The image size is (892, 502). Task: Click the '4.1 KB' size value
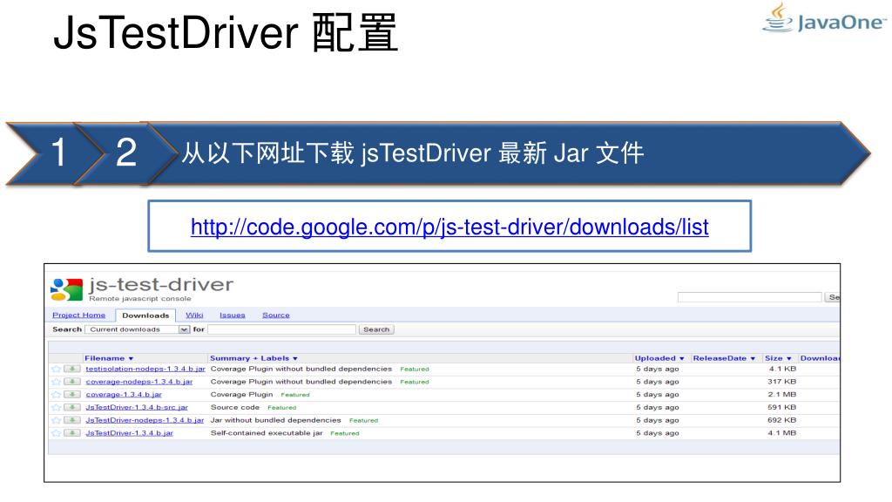coord(782,369)
